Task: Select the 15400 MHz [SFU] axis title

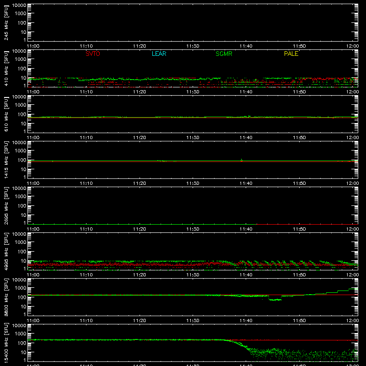Action: pyautogui.click(x=6, y=343)
